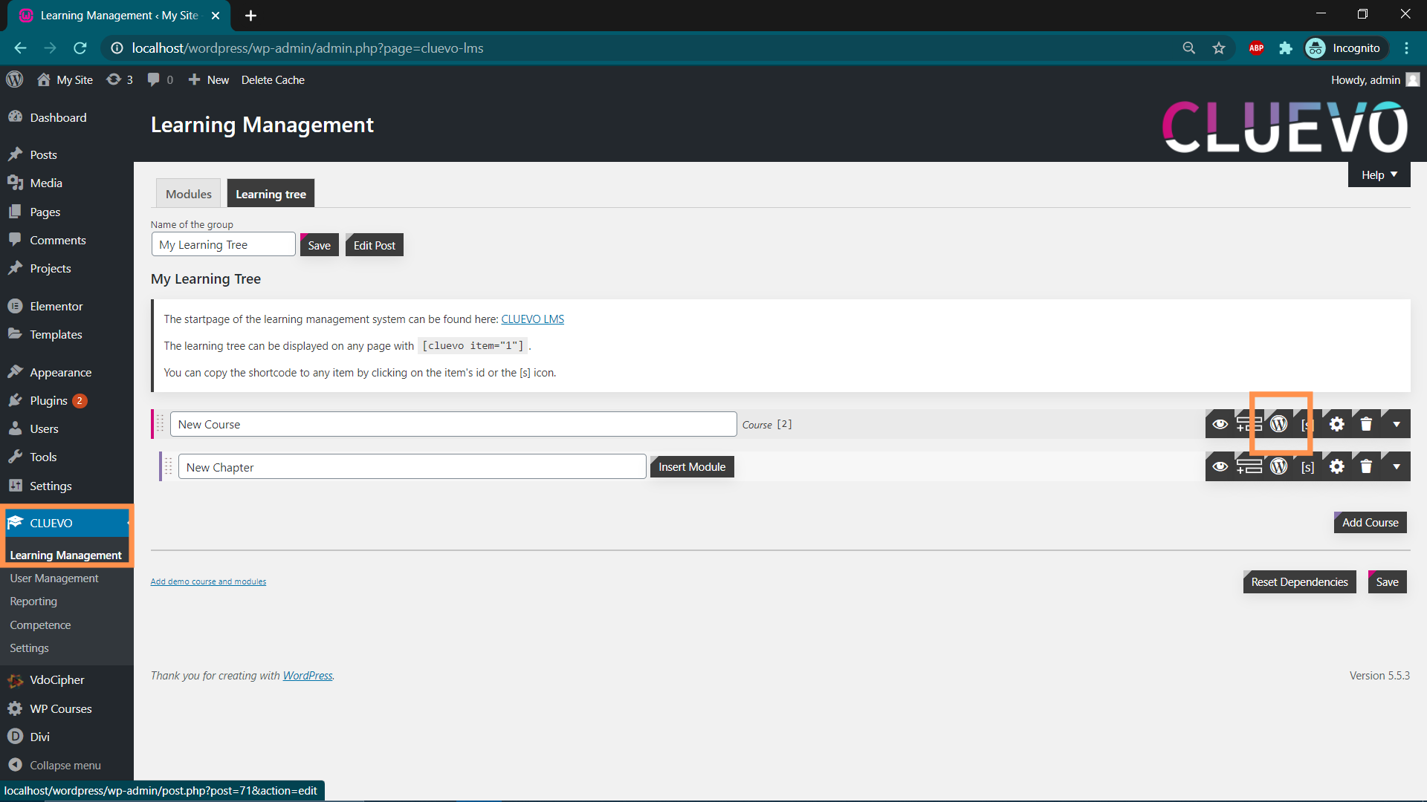Visit My Site from admin bar
This screenshot has width=1427, height=802.
point(65,79)
